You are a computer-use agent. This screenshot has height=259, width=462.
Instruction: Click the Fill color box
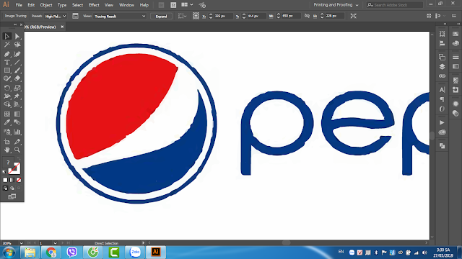click(8, 162)
